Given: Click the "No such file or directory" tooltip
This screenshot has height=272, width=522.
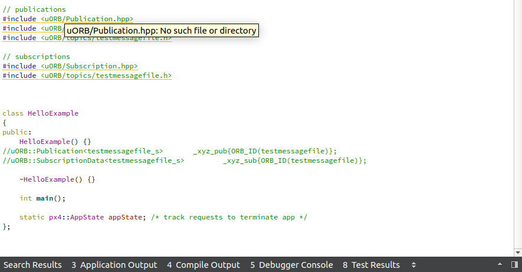Looking at the screenshot, I should pos(162,30).
